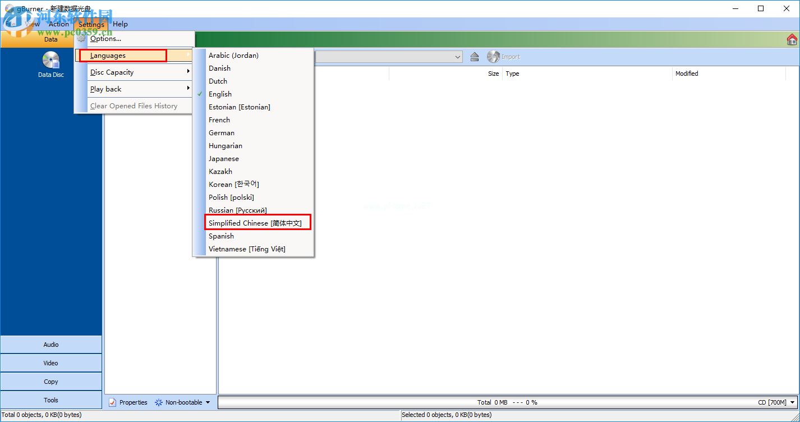Sort by Size column header

click(445, 74)
